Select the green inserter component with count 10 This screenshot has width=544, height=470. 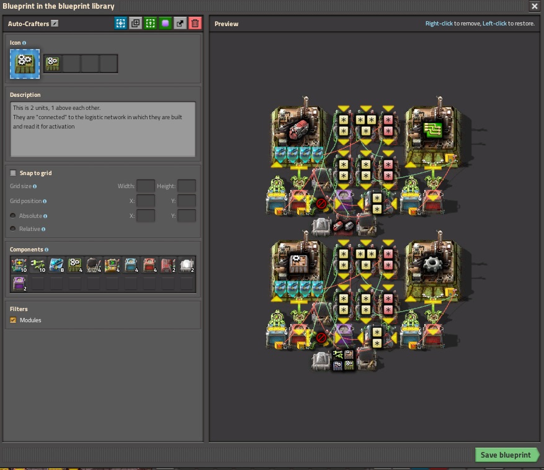[37, 265]
